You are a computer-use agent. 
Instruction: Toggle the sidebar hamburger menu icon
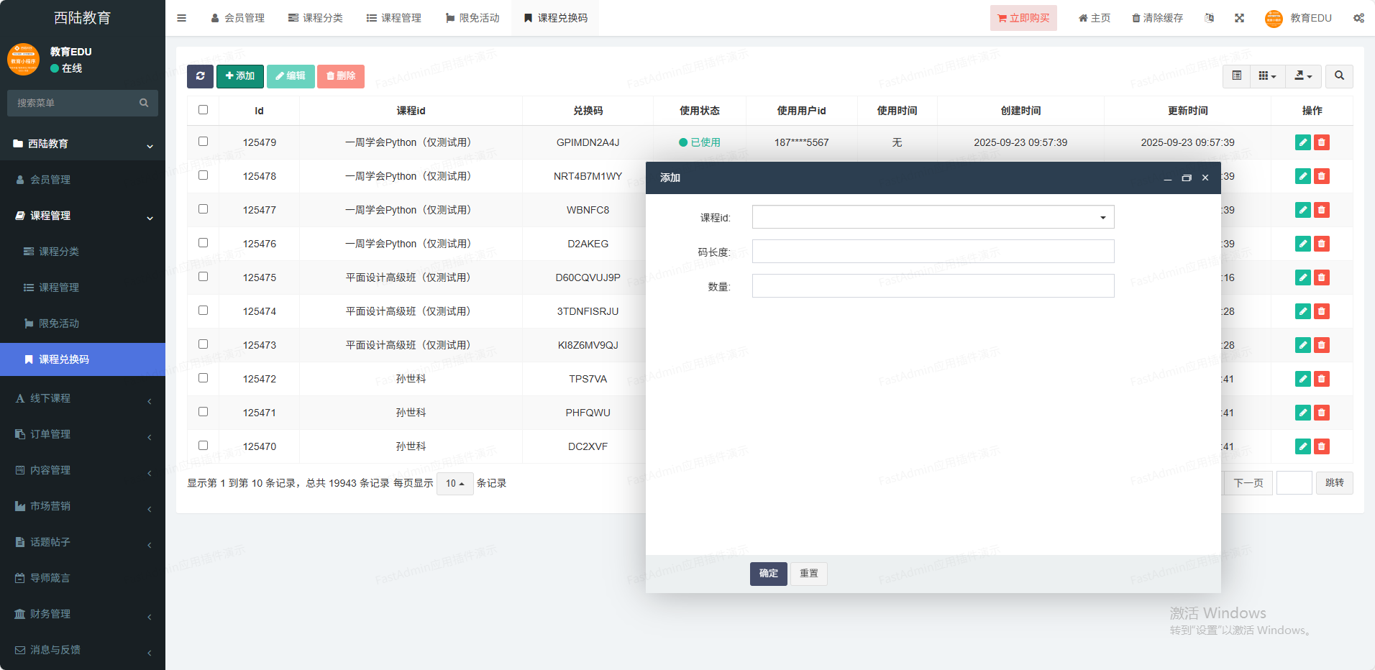point(182,18)
